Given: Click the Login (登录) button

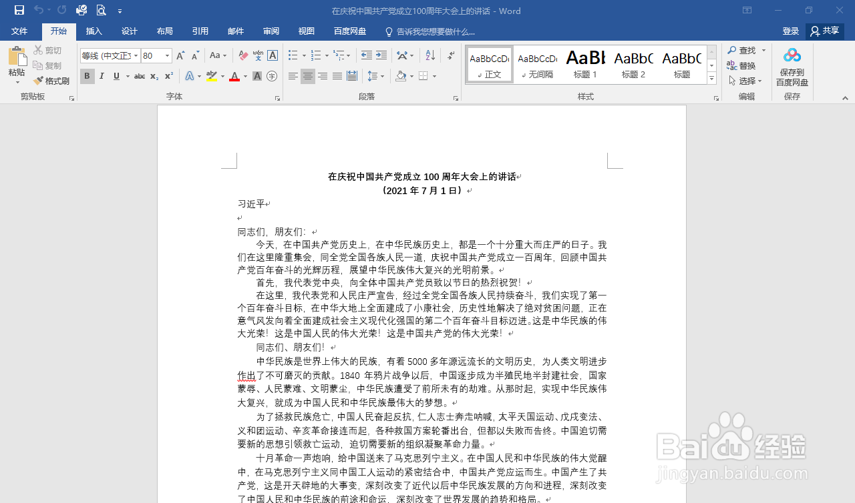Looking at the screenshot, I should (x=791, y=31).
